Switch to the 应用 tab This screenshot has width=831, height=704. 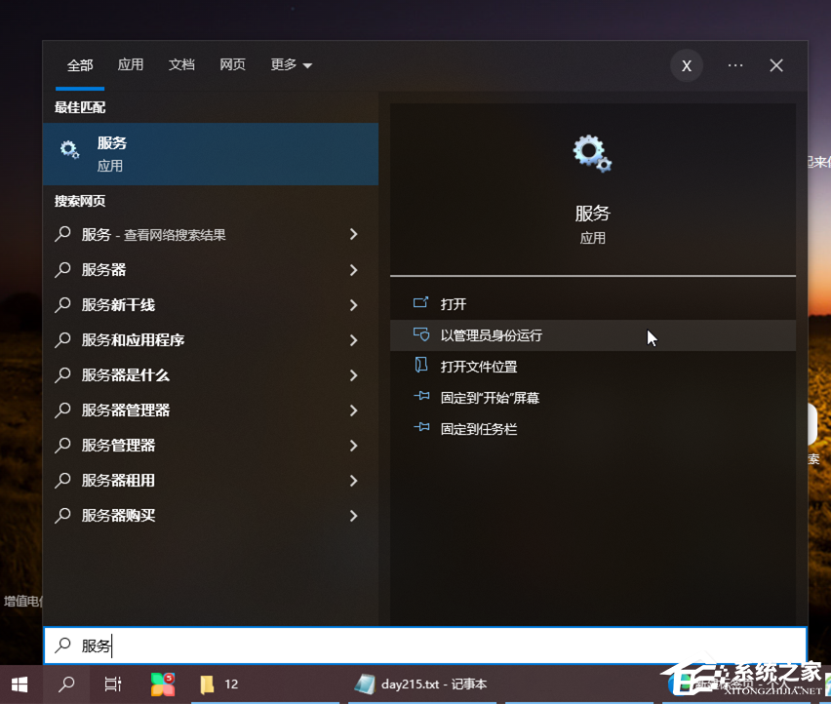131,64
